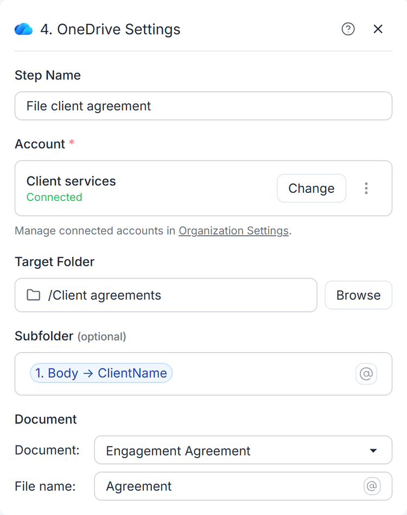This screenshot has height=515, width=407.
Task: Open account more options (three dots)
Action: tap(366, 188)
